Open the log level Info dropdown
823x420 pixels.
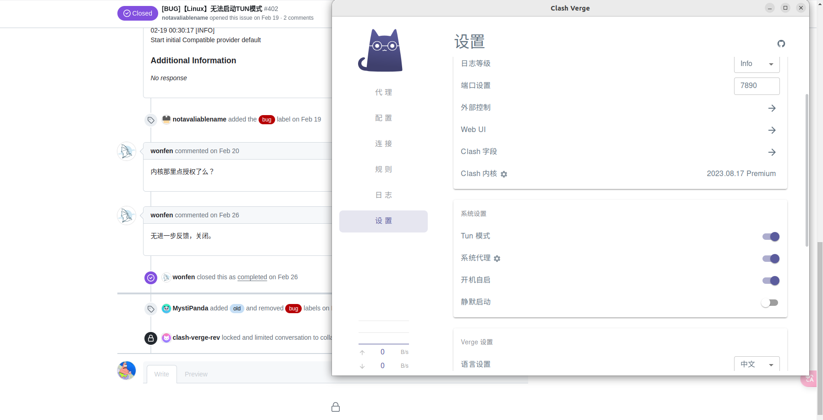tap(757, 64)
